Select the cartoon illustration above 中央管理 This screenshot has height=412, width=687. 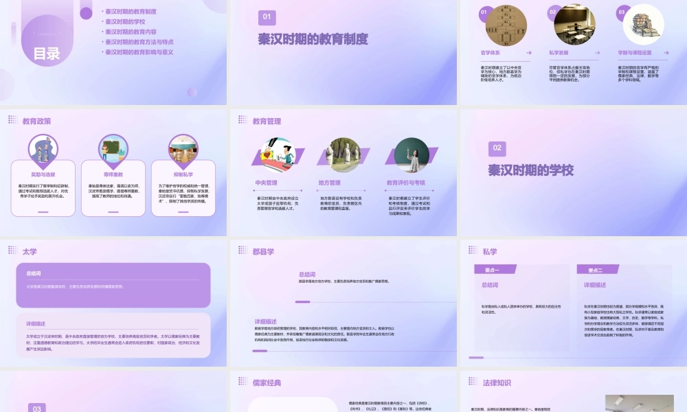(x=278, y=155)
